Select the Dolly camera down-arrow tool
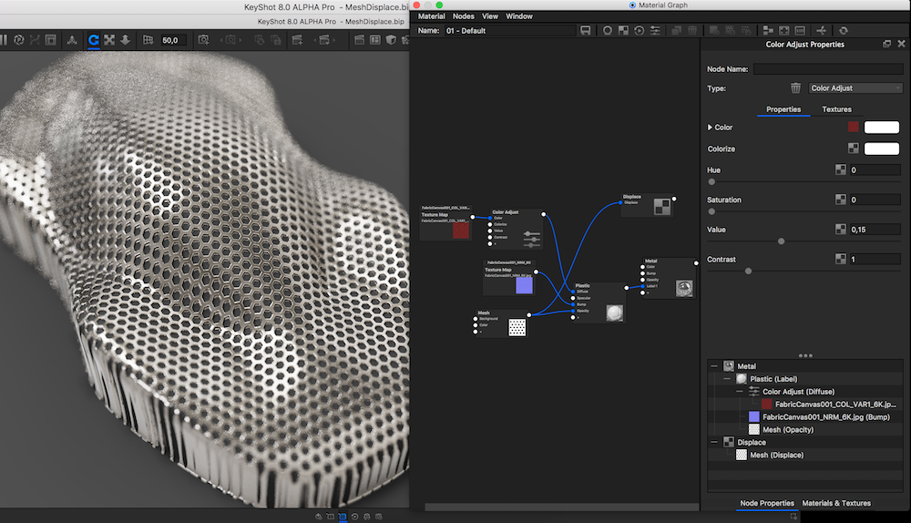Image resolution: width=911 pixels, height=523 pixels. [x=125, y=40]
